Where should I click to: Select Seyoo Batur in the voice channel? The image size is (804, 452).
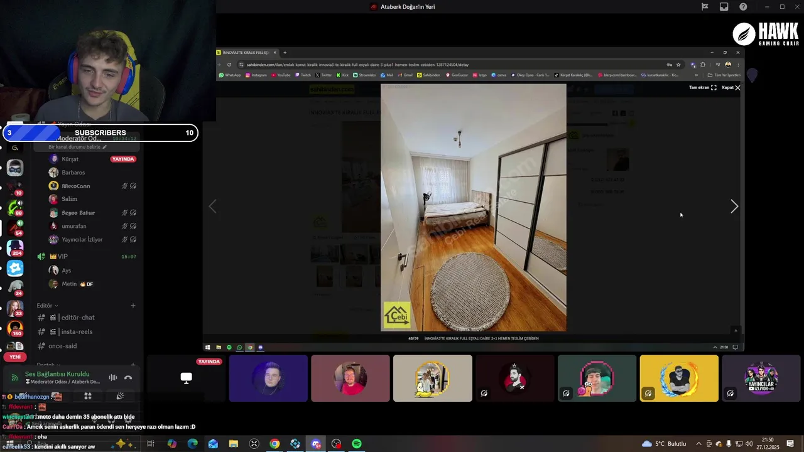click(93, 213)
